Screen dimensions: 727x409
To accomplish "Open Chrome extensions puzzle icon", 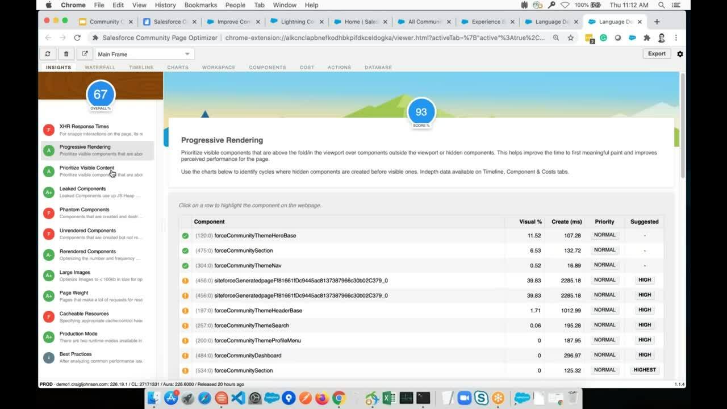I will click(646, 37).
